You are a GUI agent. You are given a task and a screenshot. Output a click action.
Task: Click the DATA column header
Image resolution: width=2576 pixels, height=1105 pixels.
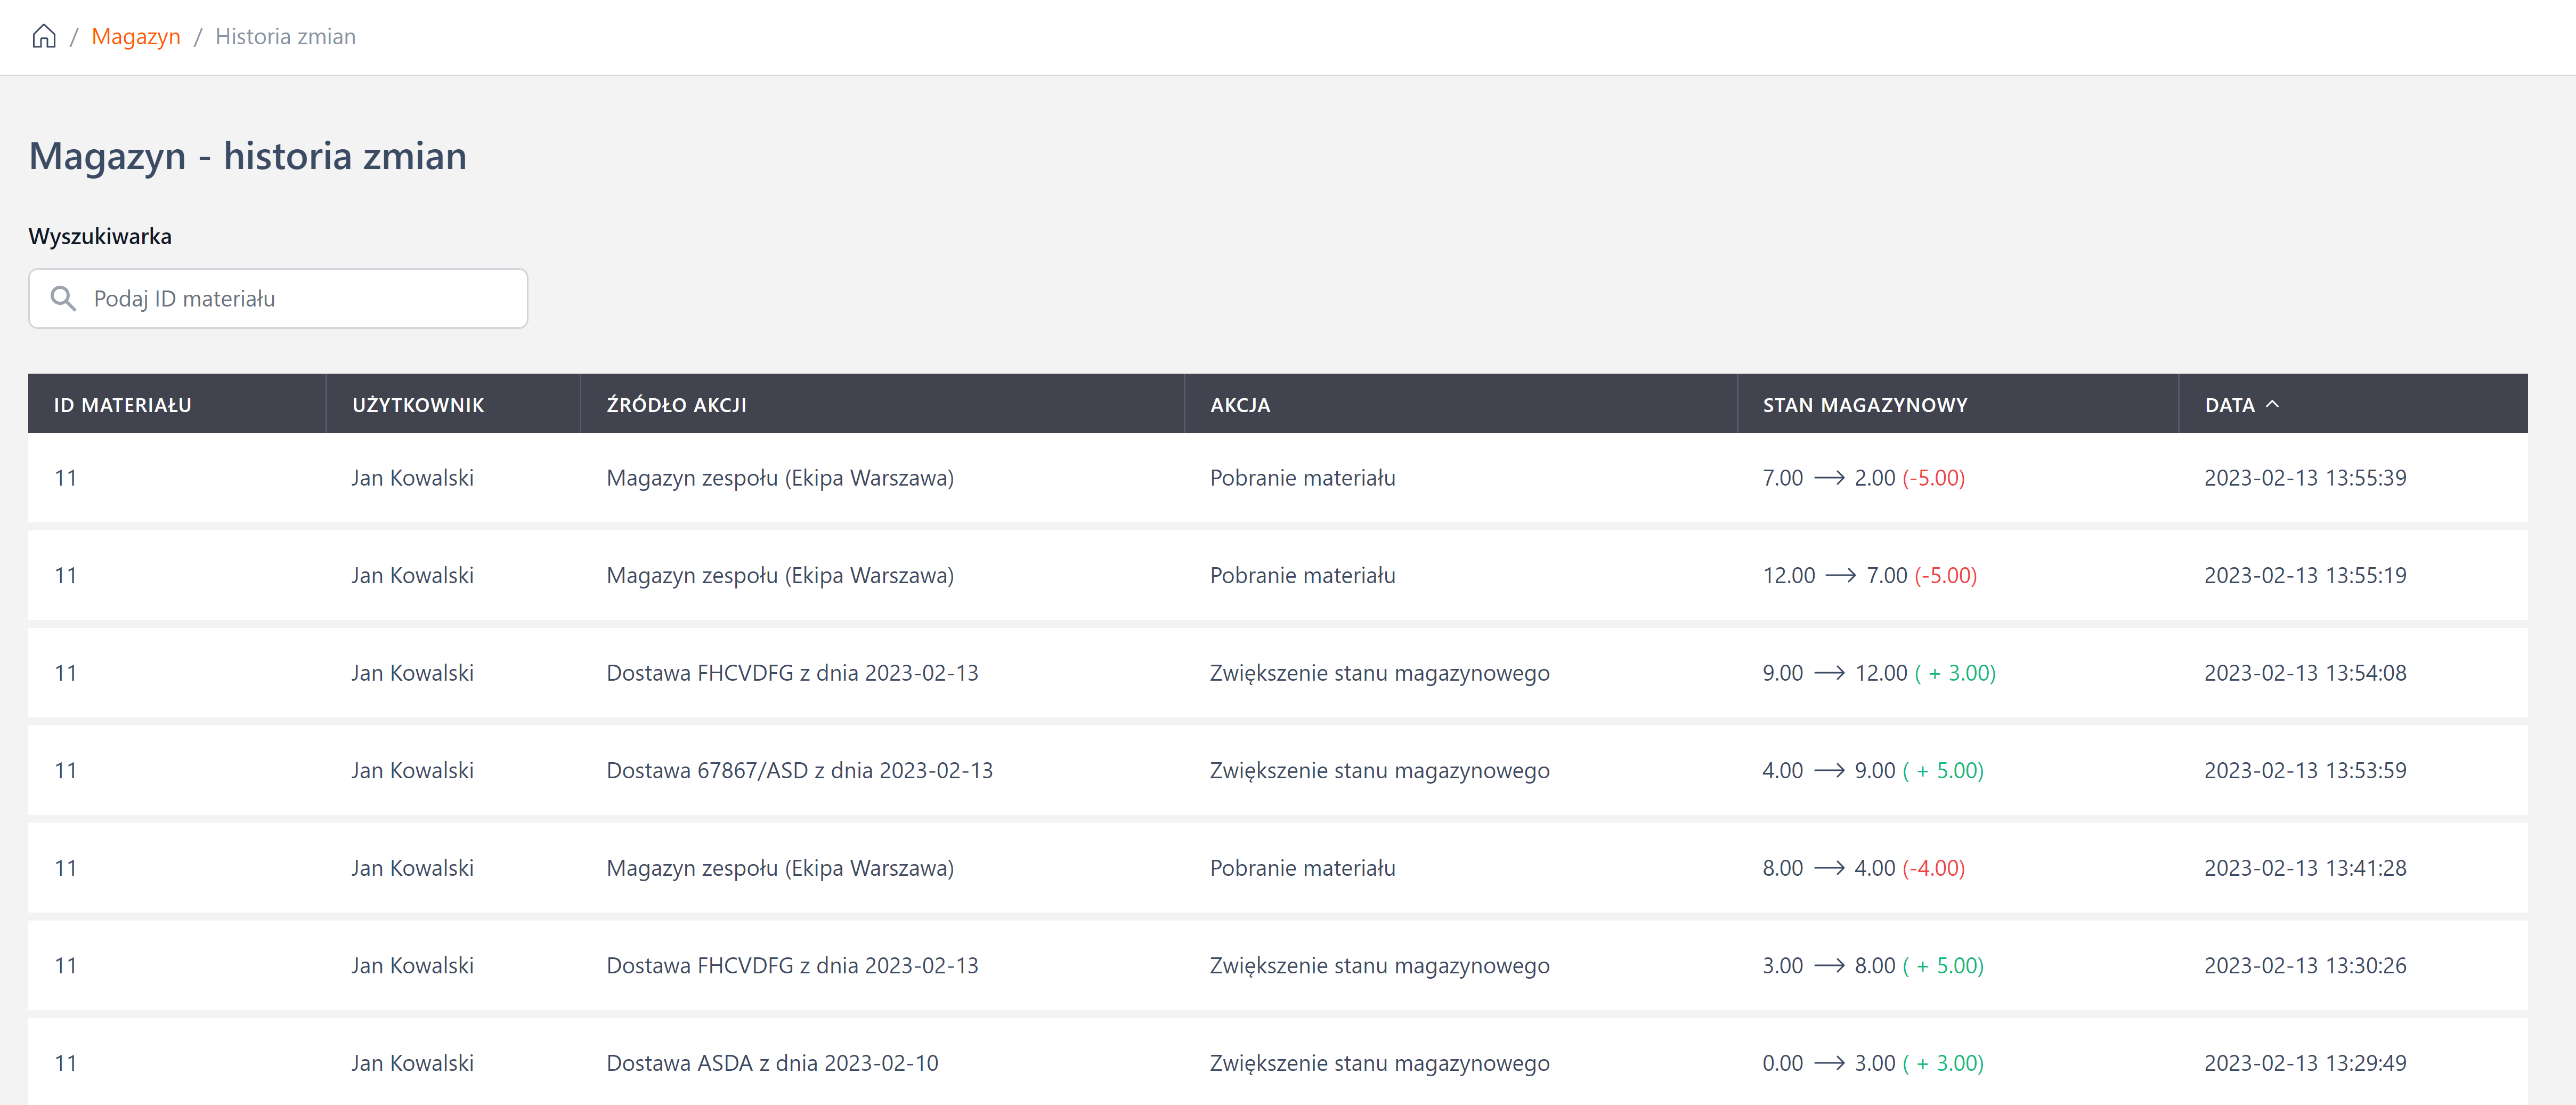pyautogui.click(x=2229, y=405)
